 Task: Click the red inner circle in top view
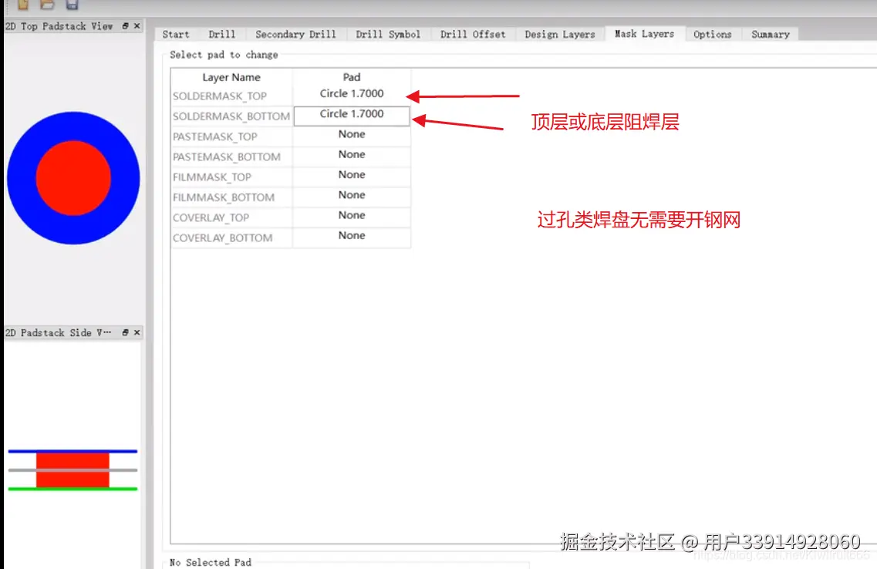73,178
